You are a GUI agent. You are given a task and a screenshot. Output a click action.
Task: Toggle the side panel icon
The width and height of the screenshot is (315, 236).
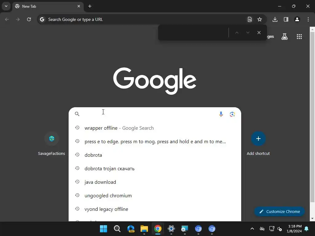coord(286,19)
